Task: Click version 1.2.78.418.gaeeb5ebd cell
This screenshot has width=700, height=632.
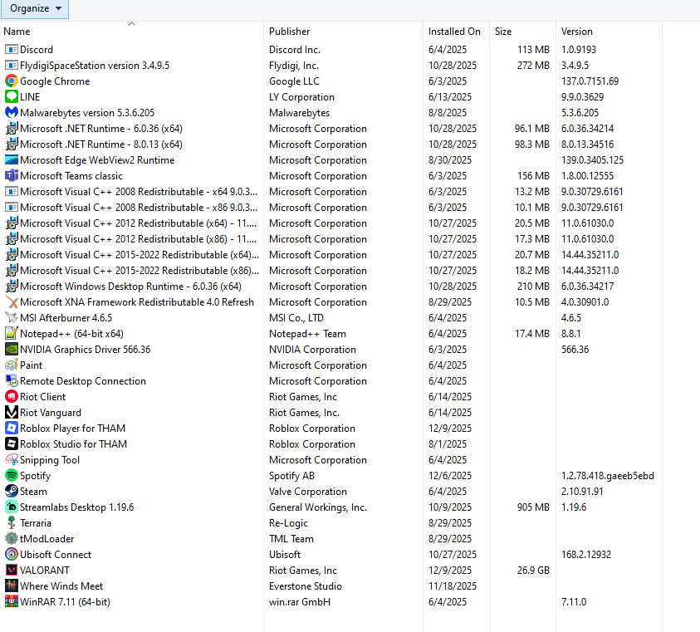Action: click(608, 476)
